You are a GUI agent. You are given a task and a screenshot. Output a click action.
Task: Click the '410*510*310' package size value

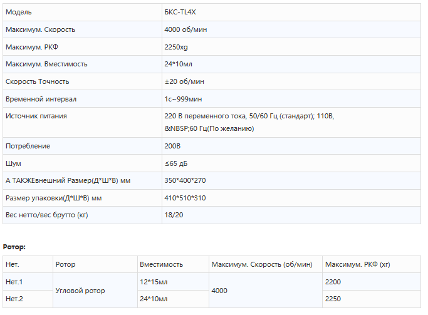(x=185, y=198)
